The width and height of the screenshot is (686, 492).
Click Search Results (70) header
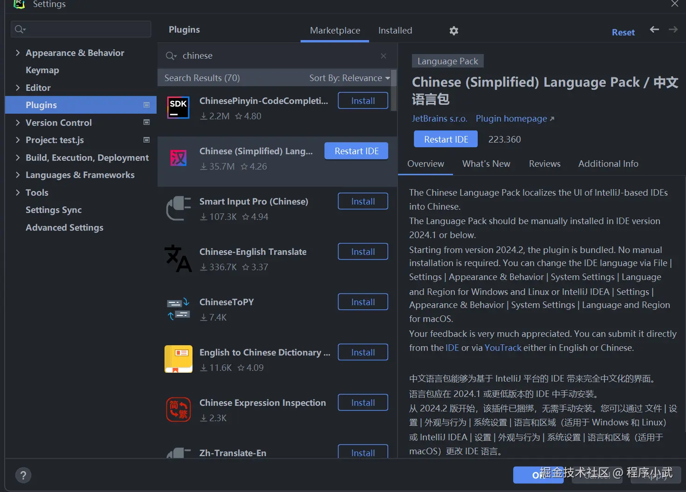point(202,78)
